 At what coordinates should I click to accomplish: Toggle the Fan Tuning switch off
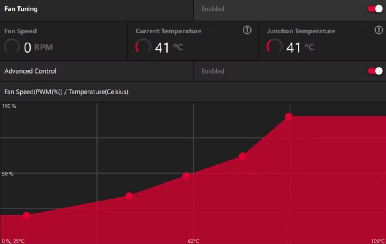(375, 9)
